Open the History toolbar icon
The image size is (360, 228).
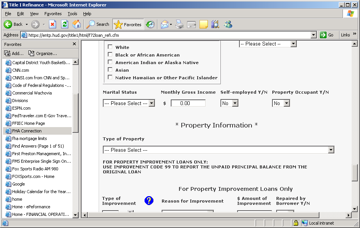click(x=150, y=24)
